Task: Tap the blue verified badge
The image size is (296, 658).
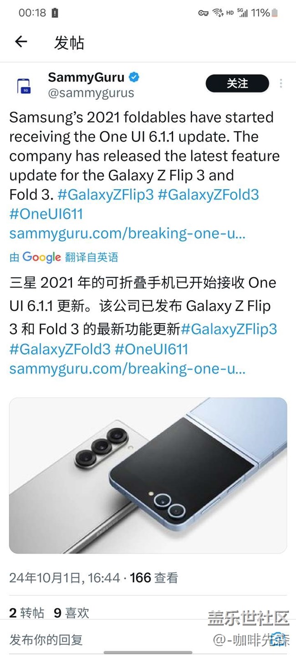Action: (134, 78)
